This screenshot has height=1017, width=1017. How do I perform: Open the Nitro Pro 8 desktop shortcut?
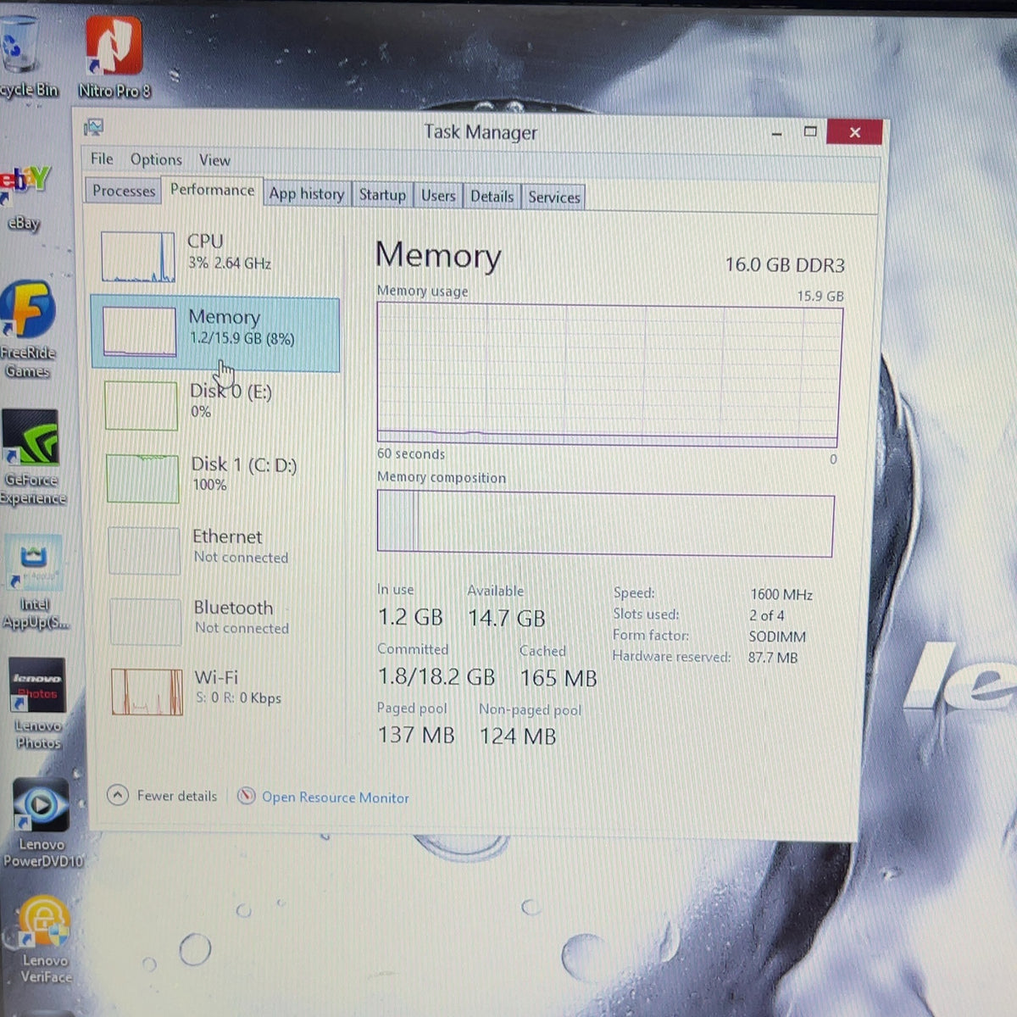pyautogui.click(x=114, y=58)
